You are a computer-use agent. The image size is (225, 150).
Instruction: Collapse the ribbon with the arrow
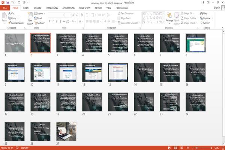pyautogui.click(x=222, y=28)
